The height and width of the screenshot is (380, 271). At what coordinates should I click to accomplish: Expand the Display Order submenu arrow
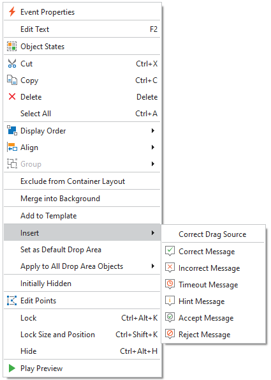(152, 131)
